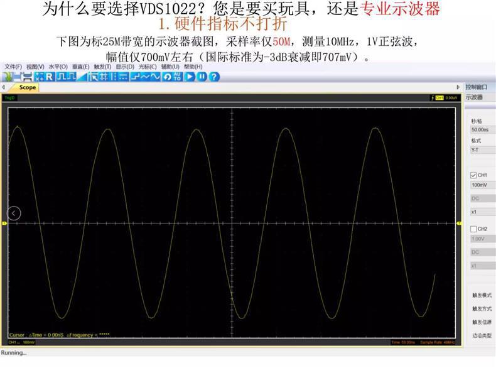The width and height of the screenshot is (496, 368).
Task: Select the Scope tab
Action: (27, 87)
